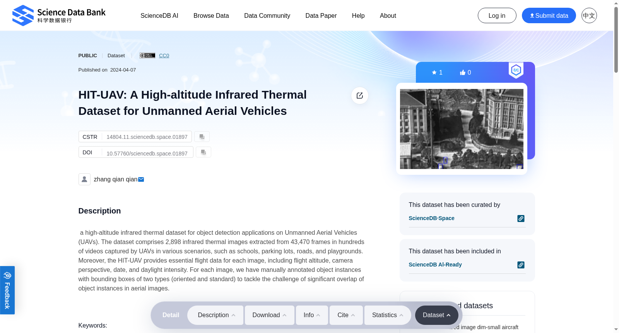Viewport: 619px width, 333px height.
Task: Click the author name zhang qian qian
Action: [116, 179]
